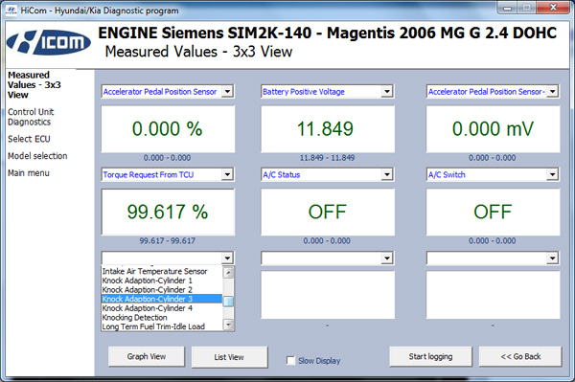The height and width of the screenshot is (382, 575).
Task: Open empty bottom-right parameter dropdown
Action: [552, 258]
